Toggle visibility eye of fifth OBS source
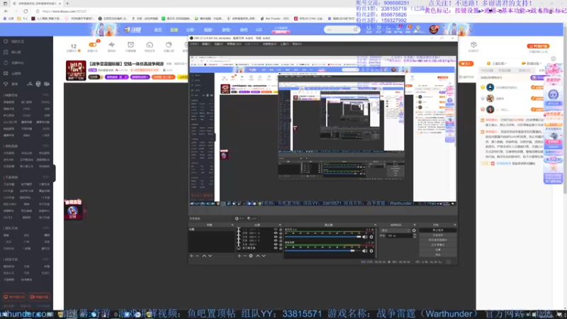567x319 pixels. point(276,245)
